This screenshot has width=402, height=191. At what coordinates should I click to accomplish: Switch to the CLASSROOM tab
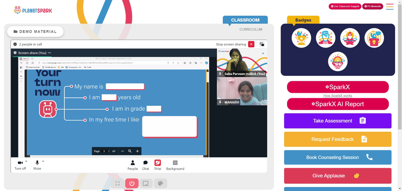pyautogui.click(x=245, y=20)
